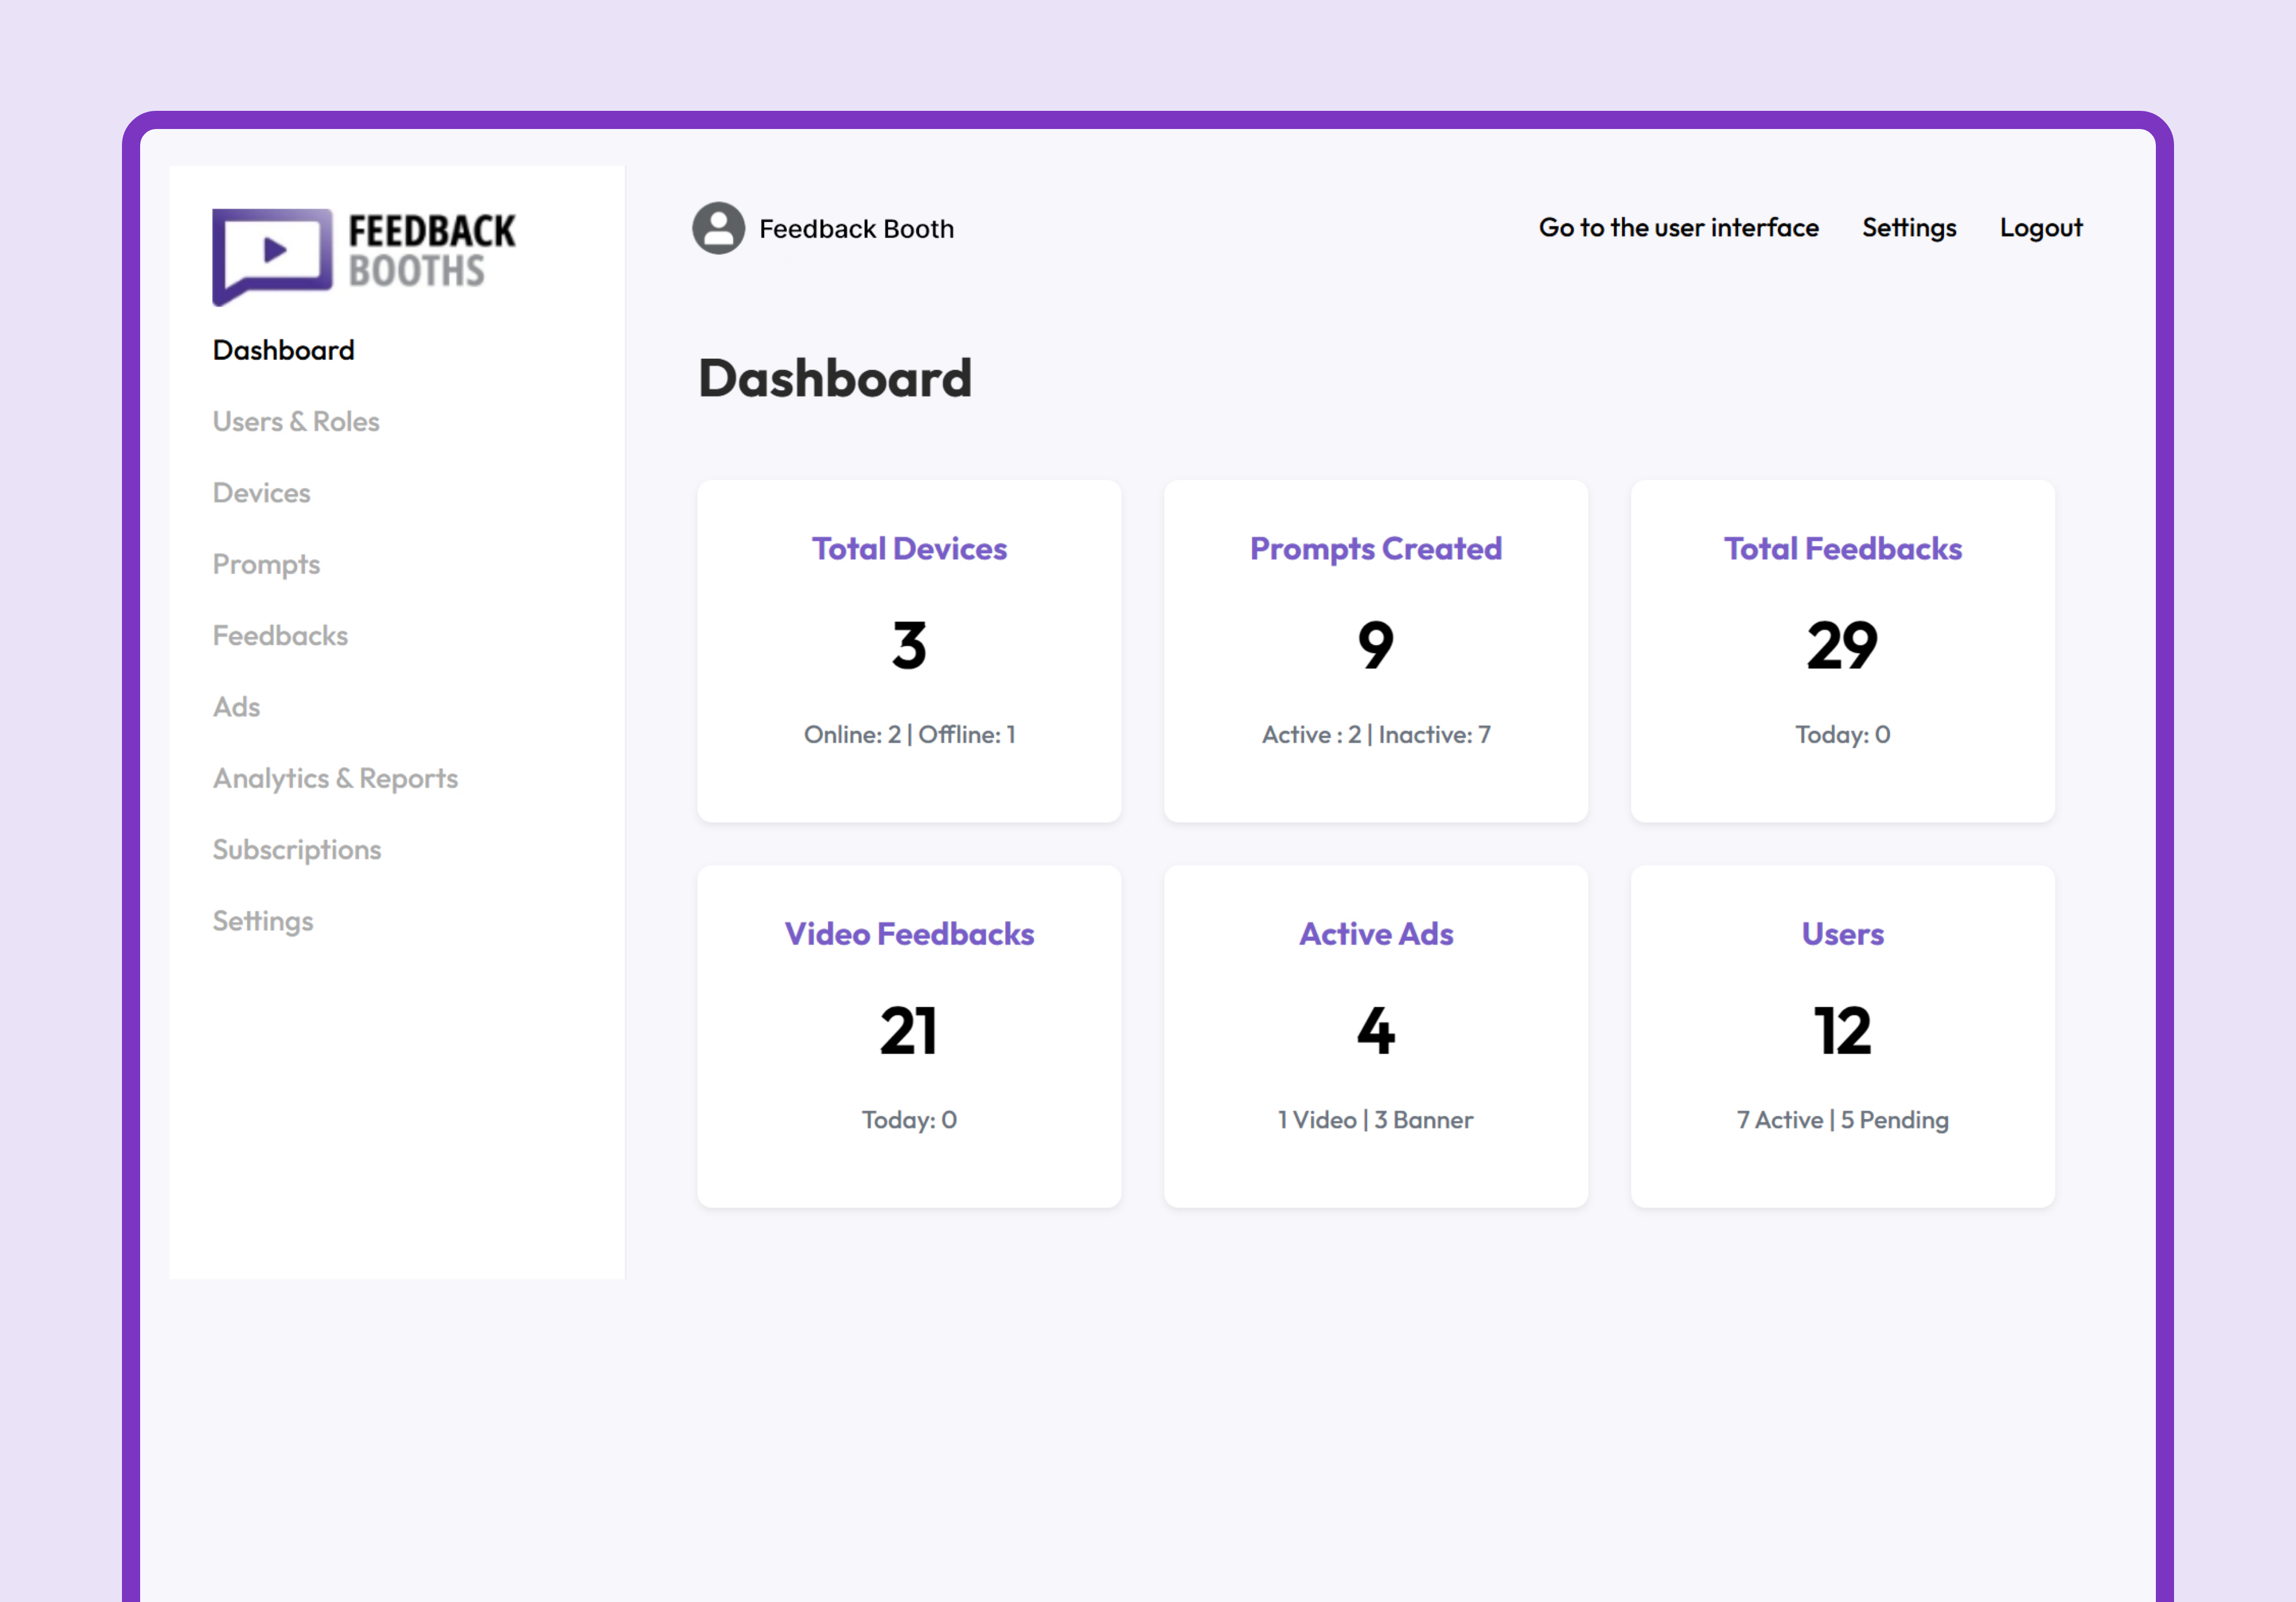
Task: Click 'Today: 0' under Video Feedbacks
Action: coord(909,1120)
